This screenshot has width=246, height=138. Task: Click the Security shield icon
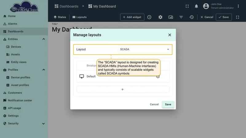point(5,124)
